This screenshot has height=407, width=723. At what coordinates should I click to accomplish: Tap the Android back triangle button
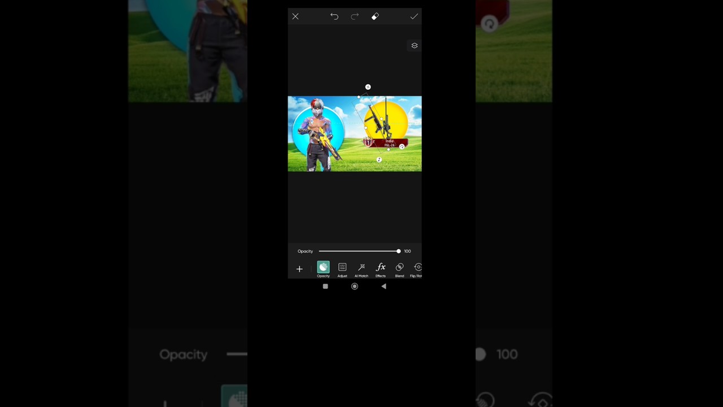click(x=384, y=287)
